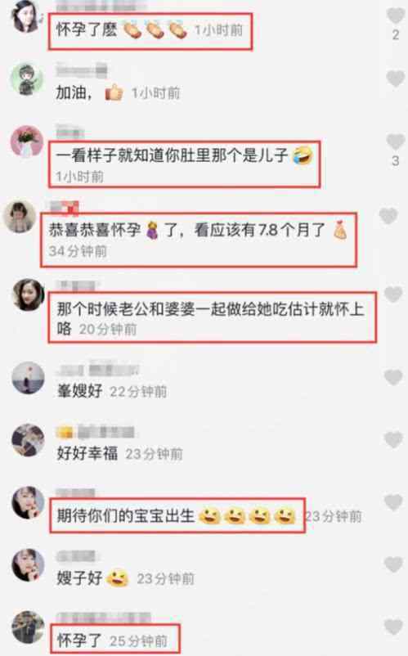Select comment text 好好幸福
Viewport: 408px width, 656px height.
(x=87, y=453)
